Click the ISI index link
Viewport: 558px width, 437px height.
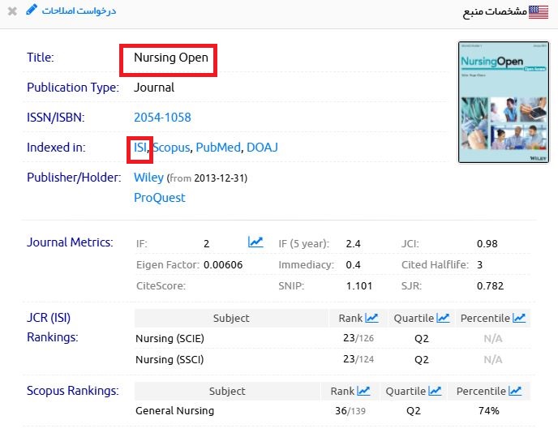(x=140, y=148)
